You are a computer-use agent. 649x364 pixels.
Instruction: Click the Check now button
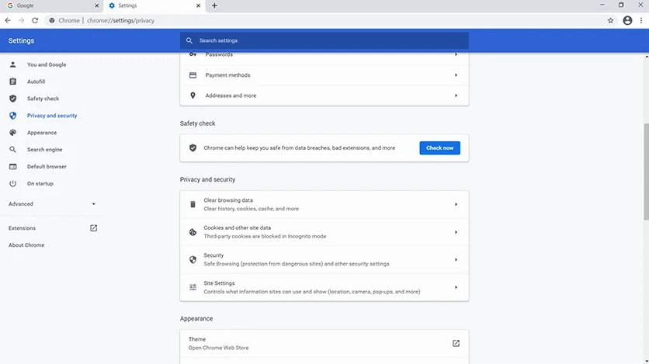coord(439,148)
